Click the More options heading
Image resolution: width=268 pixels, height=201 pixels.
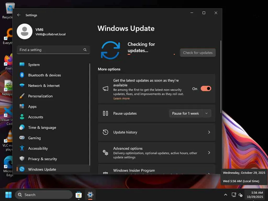(109, 69)
